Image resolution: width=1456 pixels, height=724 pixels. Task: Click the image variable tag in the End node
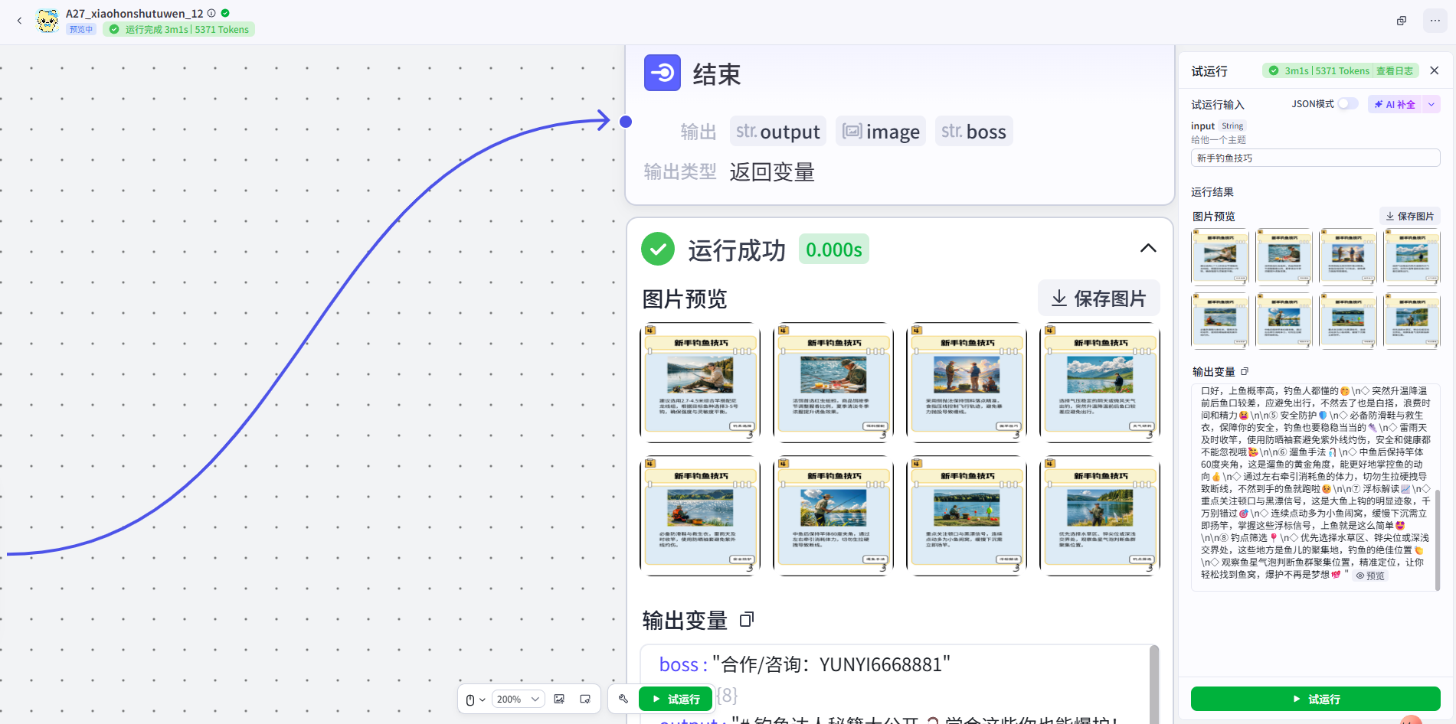click(x=881, y=131)
